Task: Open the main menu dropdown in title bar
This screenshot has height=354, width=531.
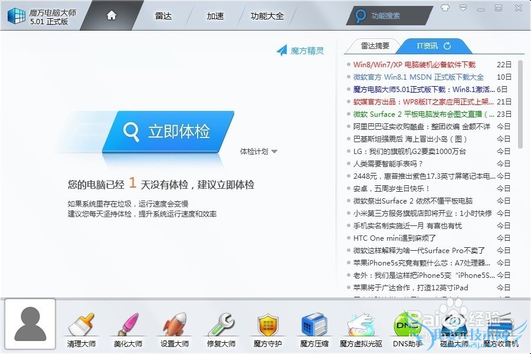Action: point(463,8)
